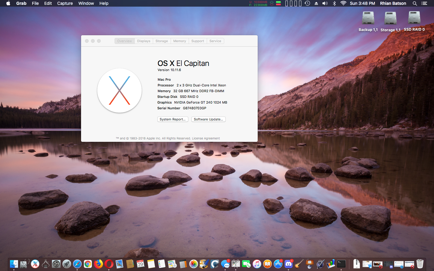Open OnyX app in the Dock
434x271 pixels.
tap(35, 264)
